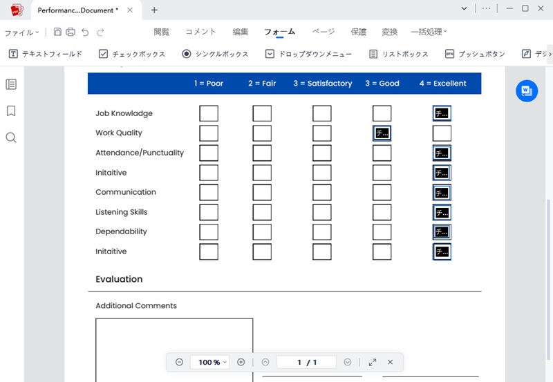The image size is (553, 382).
Task: Check Attendance/Punctuality Satisfactory checkbox
Action: tap(322, 153)
